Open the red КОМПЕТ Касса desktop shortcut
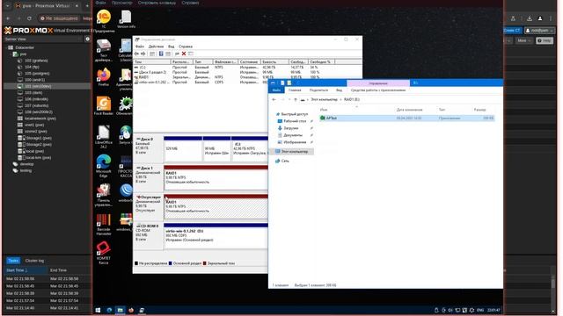Image resolution: width=563 pixels, height=316 pixels. tap(104, 253)
